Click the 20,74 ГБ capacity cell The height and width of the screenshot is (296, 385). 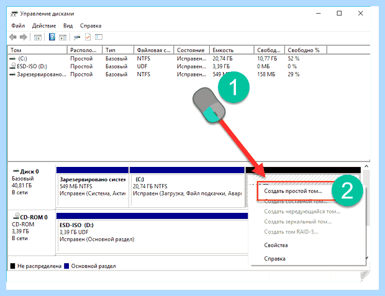(x=222, y=58)
